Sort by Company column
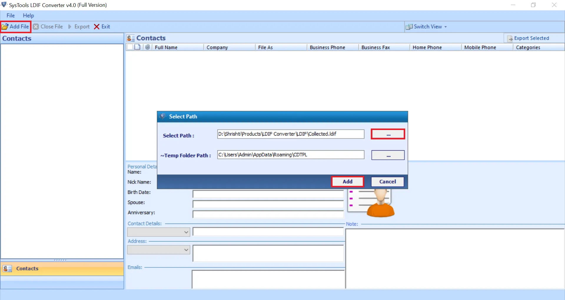Viewport: 565px width, 300px height. point(229,47)
